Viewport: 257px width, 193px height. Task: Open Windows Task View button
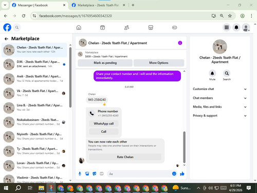[x=30, y=188]
